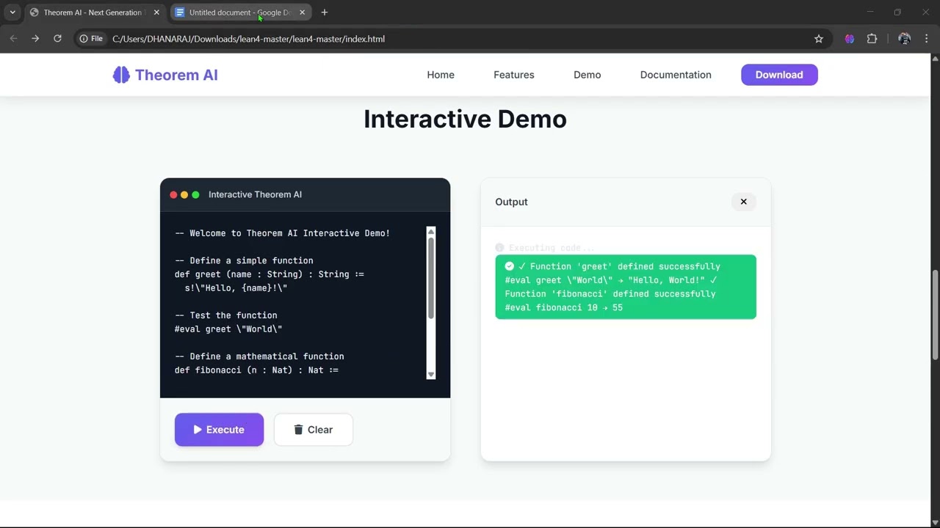Open the Home nav link
This screenshot has width=940, height=528.
point(441,75)
